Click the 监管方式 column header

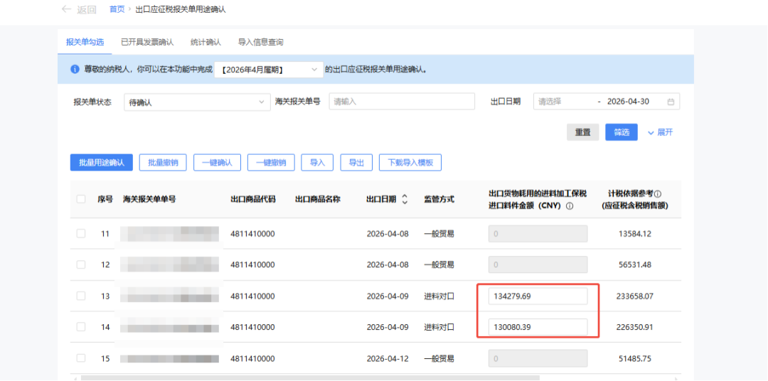439,199
